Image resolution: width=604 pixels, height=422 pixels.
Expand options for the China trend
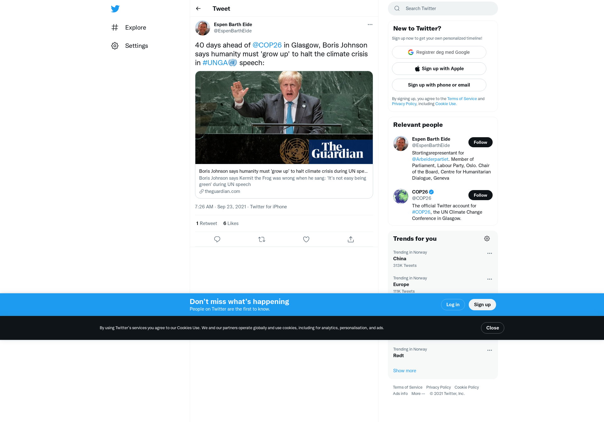(x=489, y=253)
